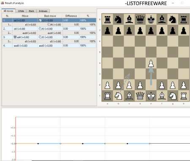The width and height of the screenshot is (190, 161).
Task: Click the black knight on g8
Action: [x=173, y=19]
